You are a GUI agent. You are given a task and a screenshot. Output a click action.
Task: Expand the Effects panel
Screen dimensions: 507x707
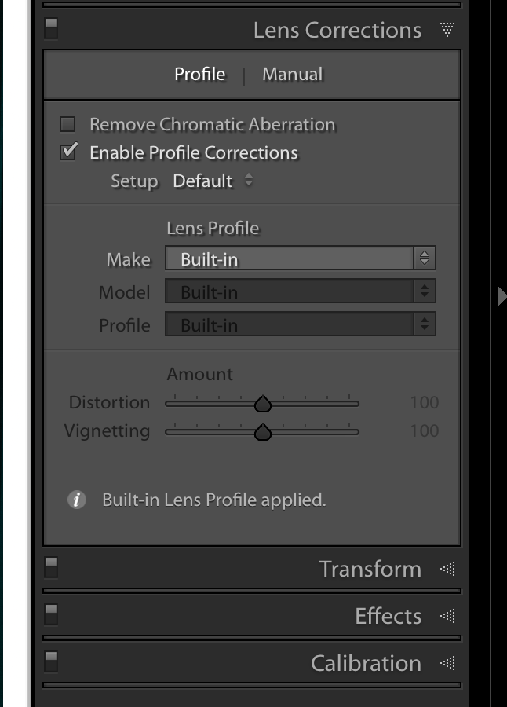447,616
